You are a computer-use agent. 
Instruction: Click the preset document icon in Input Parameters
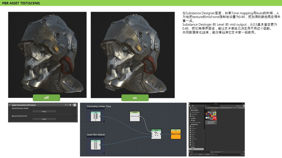tap(71, 105)
